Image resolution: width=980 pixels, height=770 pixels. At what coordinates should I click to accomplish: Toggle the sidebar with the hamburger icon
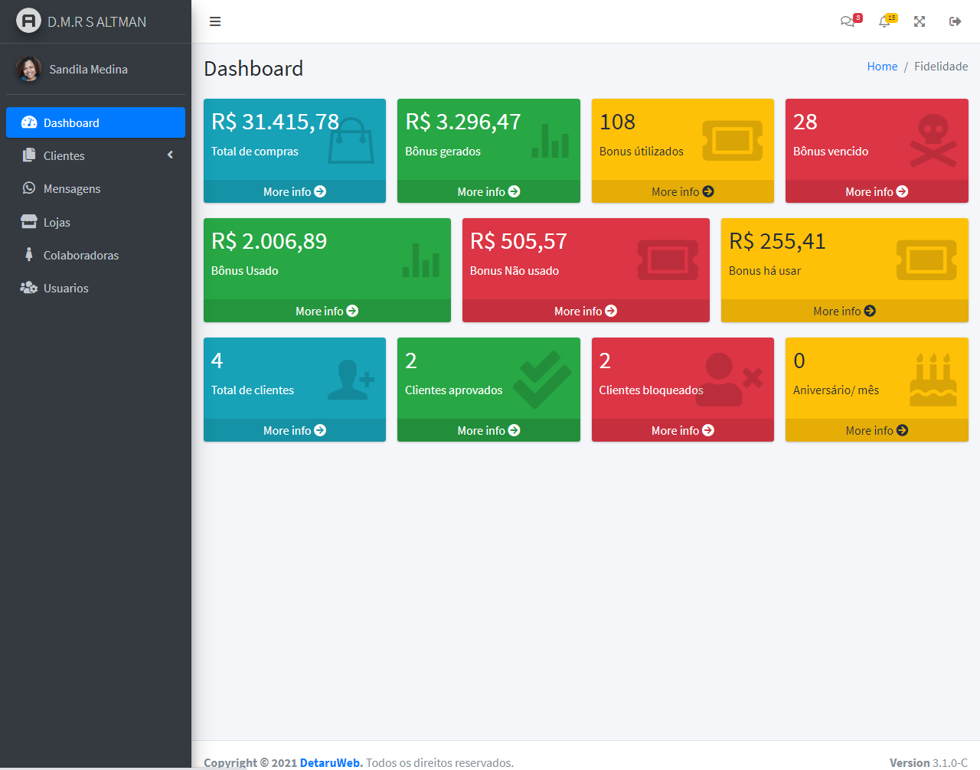click(x=215, y=21)
